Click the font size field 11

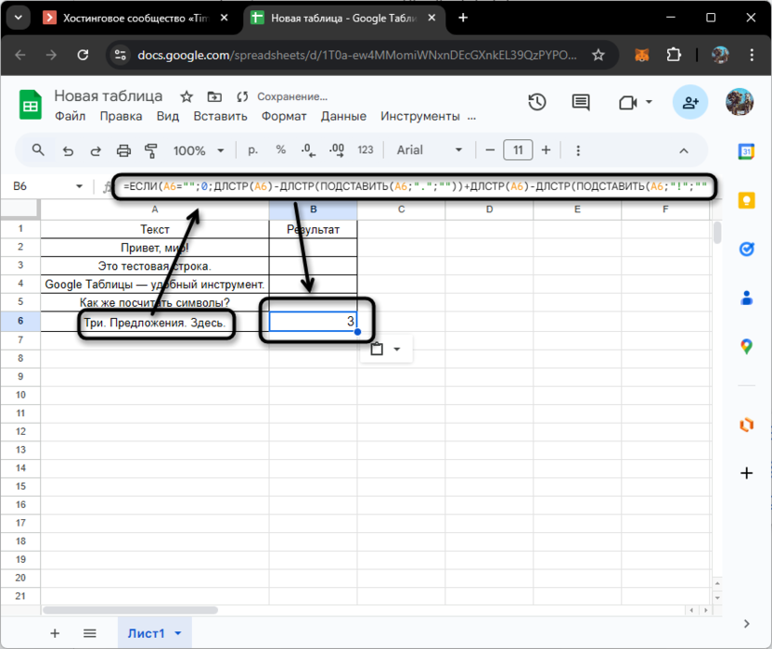(x=518, y=150)
